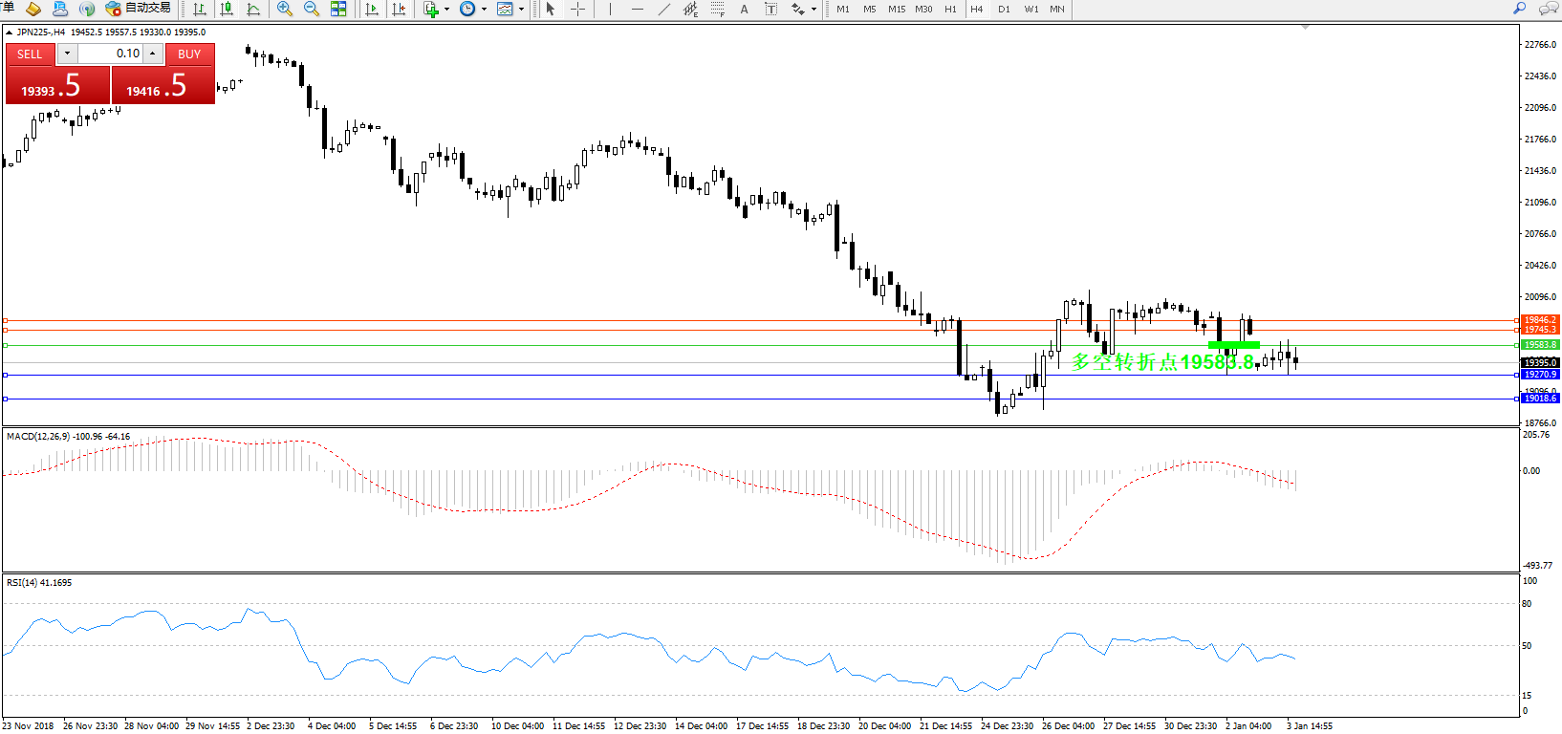Click the red SELL button

point(30,54)
